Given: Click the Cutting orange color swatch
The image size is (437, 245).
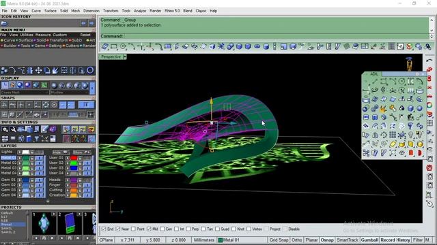Looking at the screenshot, I should click(74, 190).
